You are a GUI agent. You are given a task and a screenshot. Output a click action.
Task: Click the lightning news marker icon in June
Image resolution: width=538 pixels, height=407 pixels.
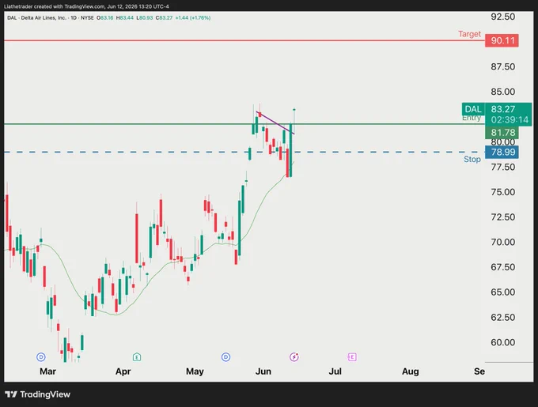pos(294,357)
